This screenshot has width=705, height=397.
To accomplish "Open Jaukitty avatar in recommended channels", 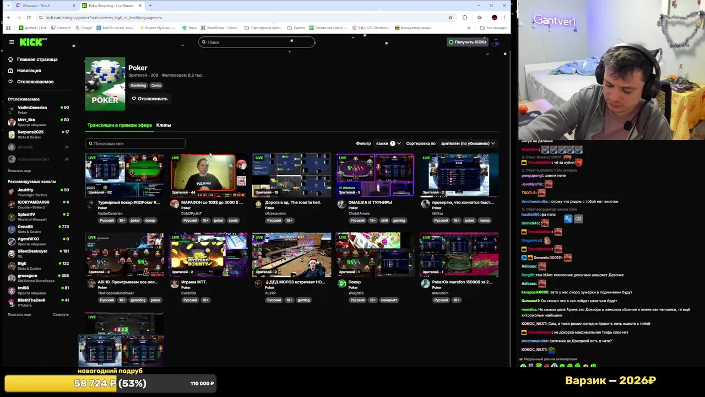I will 12,192.
